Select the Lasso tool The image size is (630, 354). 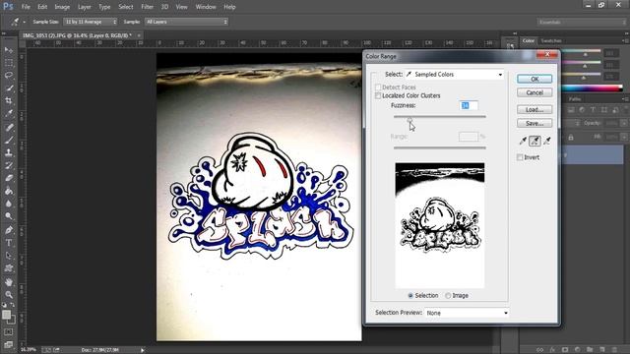[9, 75]
